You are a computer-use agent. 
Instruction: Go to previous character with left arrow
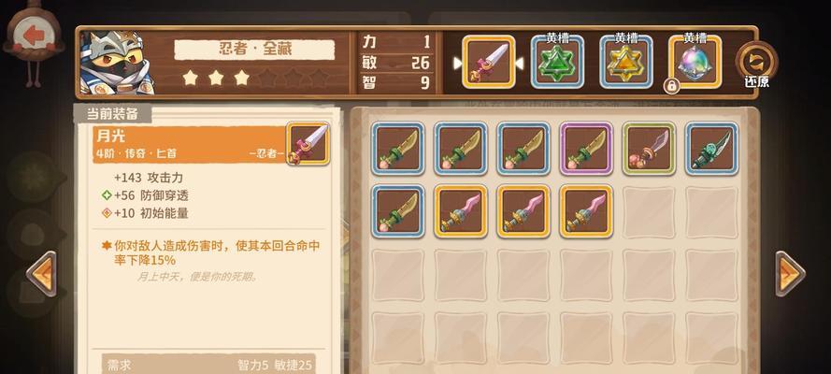click(41, 274)
